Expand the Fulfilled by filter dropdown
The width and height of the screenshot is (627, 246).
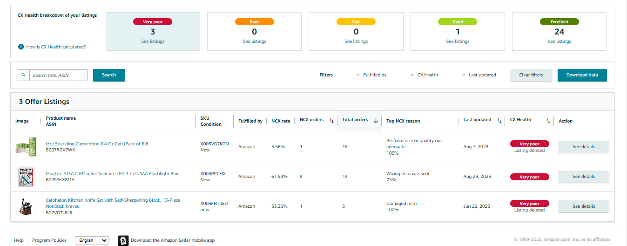pyautogui.click(x=371, y=75)
